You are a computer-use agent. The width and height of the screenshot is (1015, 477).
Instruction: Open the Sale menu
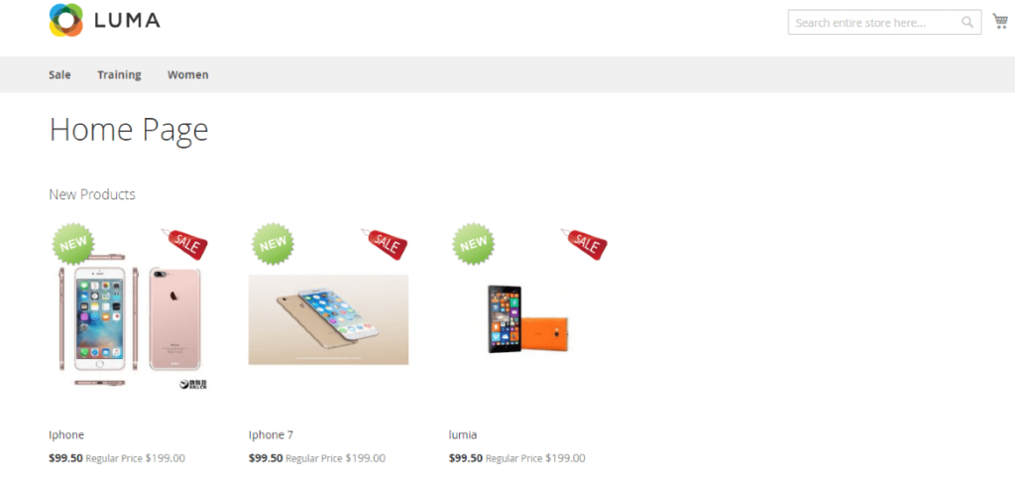point(59,74)
